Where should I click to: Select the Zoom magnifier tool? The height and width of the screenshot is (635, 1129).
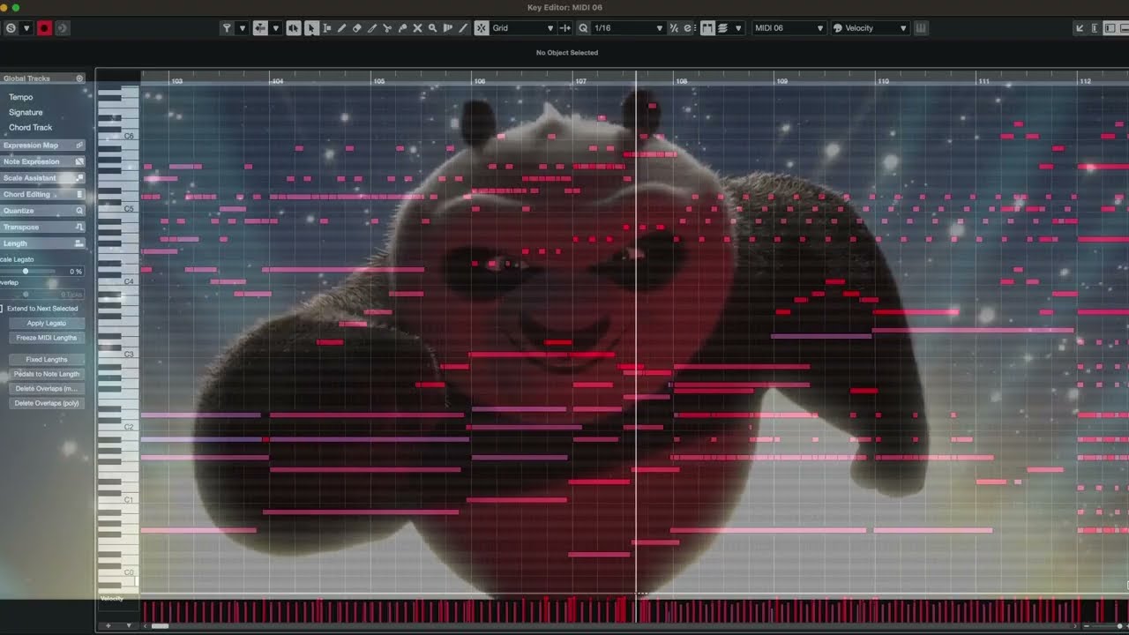coord(432,28)
